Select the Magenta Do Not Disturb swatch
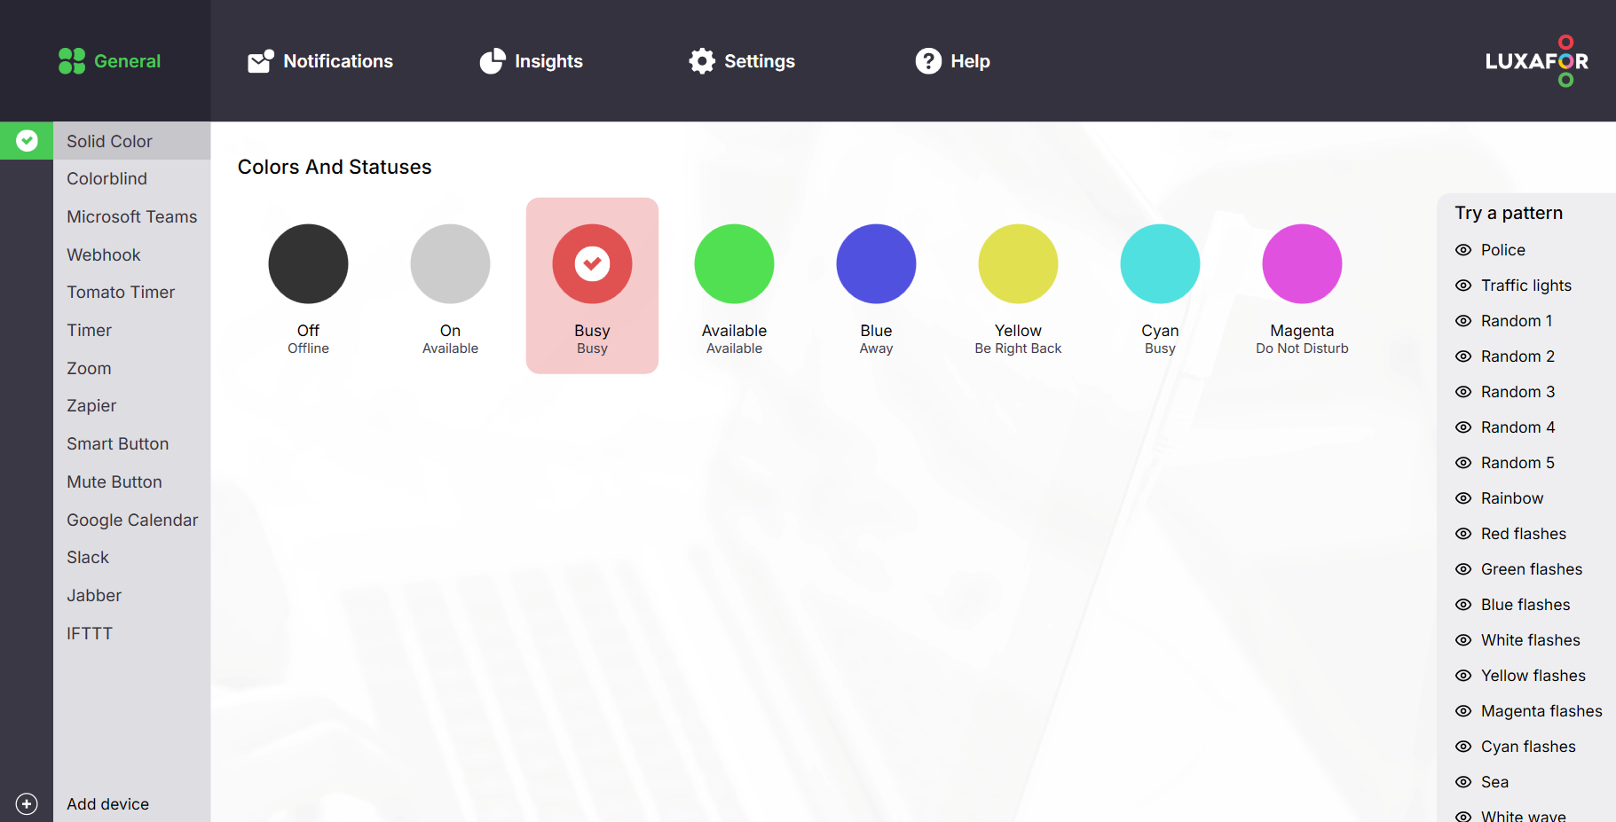This screenshot has width=1616, height=822. click(1302, 263)
